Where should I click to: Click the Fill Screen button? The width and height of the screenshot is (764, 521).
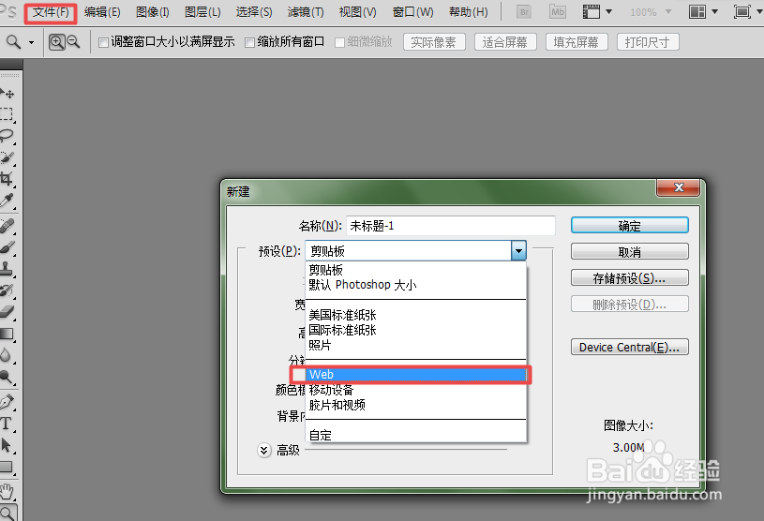[577, 42]
